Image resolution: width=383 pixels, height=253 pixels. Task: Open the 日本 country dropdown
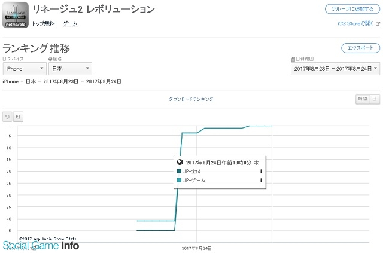click(69, 69)
